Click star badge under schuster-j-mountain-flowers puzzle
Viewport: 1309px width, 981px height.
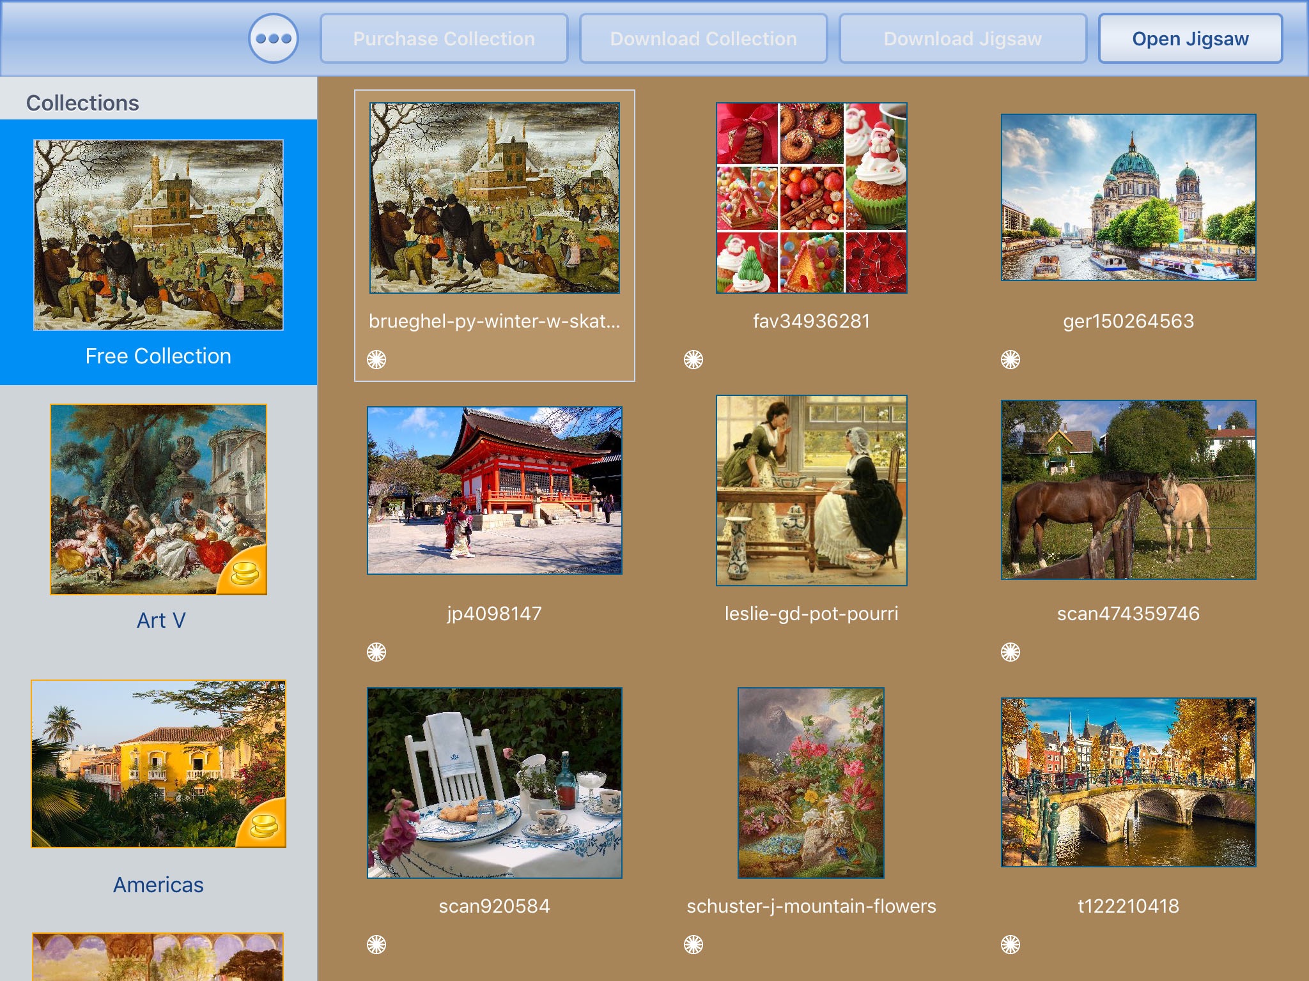click(693, 945)
